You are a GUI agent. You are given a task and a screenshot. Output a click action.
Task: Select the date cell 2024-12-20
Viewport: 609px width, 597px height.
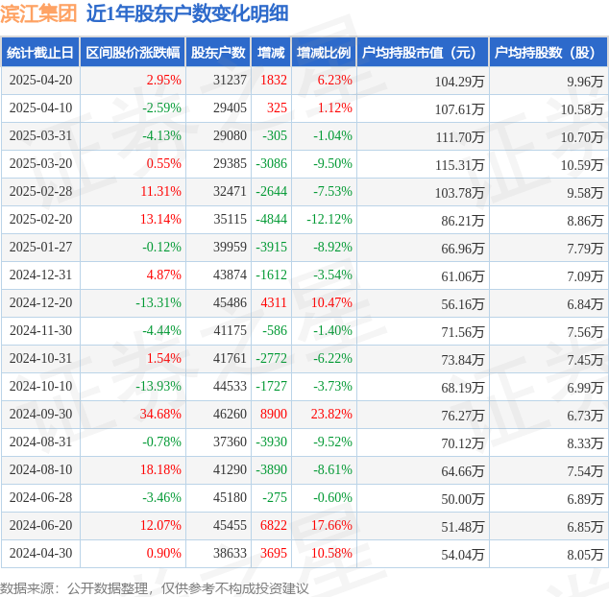(40, 302)
